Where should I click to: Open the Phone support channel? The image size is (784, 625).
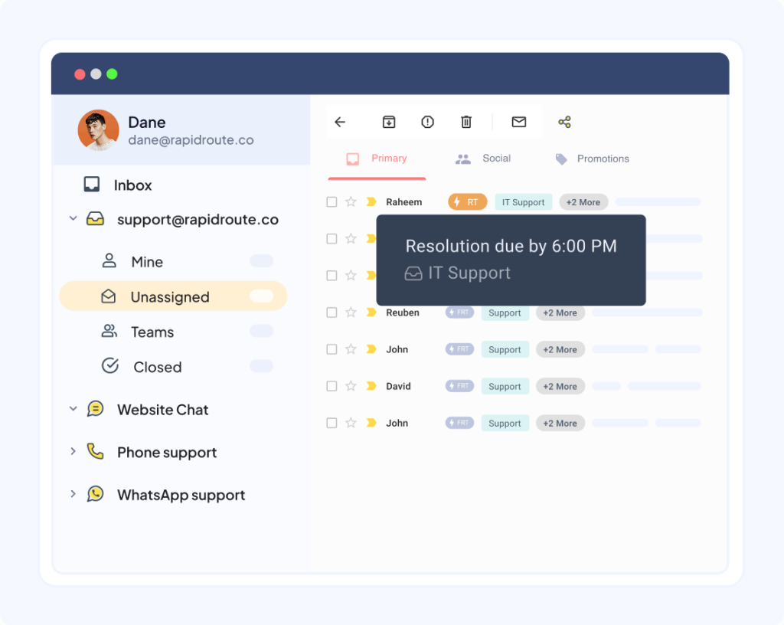[x=166, y=452]
